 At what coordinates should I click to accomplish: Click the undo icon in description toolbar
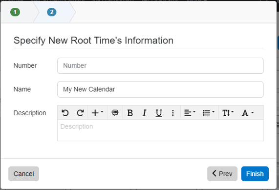(x=65, y=113)
